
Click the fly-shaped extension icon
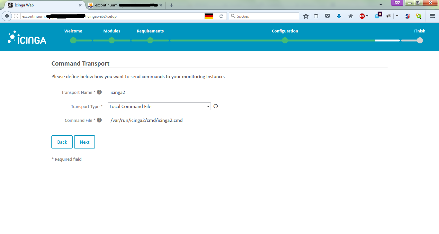[389, 16]
